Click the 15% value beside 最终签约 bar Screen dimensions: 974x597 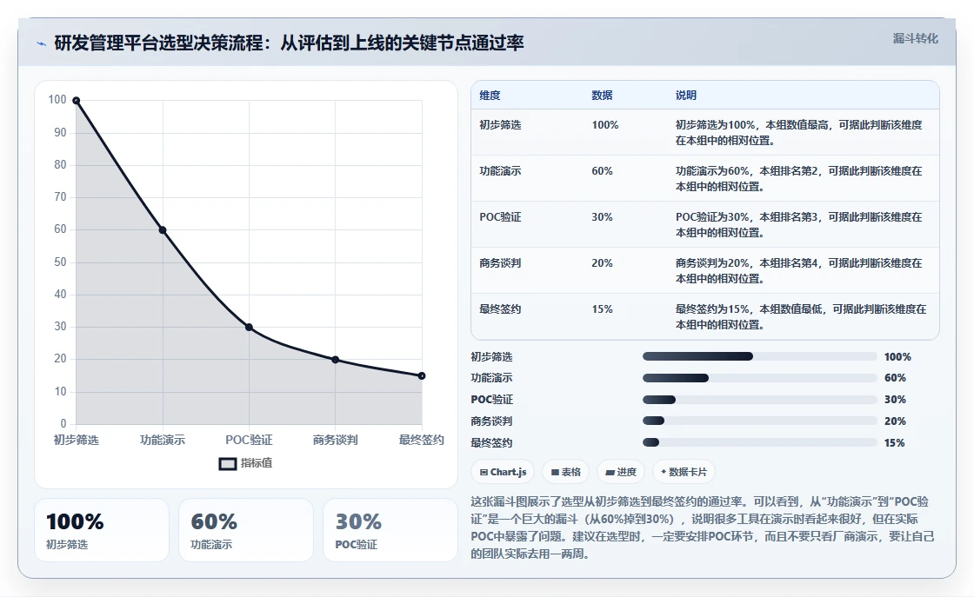pyautogui.click(x=895, y=443)
